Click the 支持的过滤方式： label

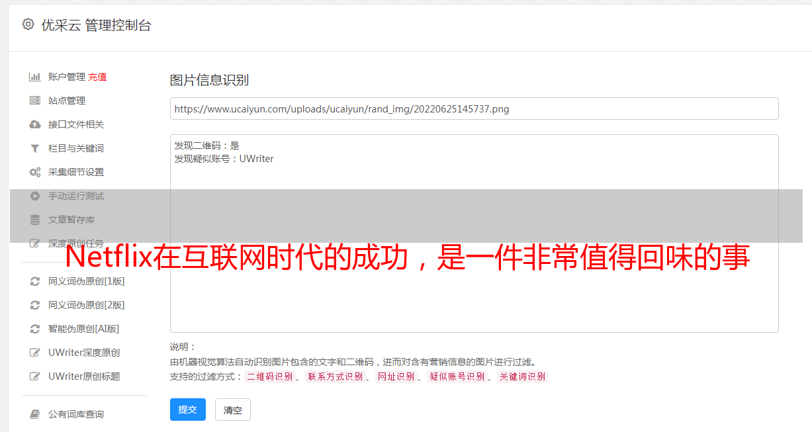tap(206, 376)
